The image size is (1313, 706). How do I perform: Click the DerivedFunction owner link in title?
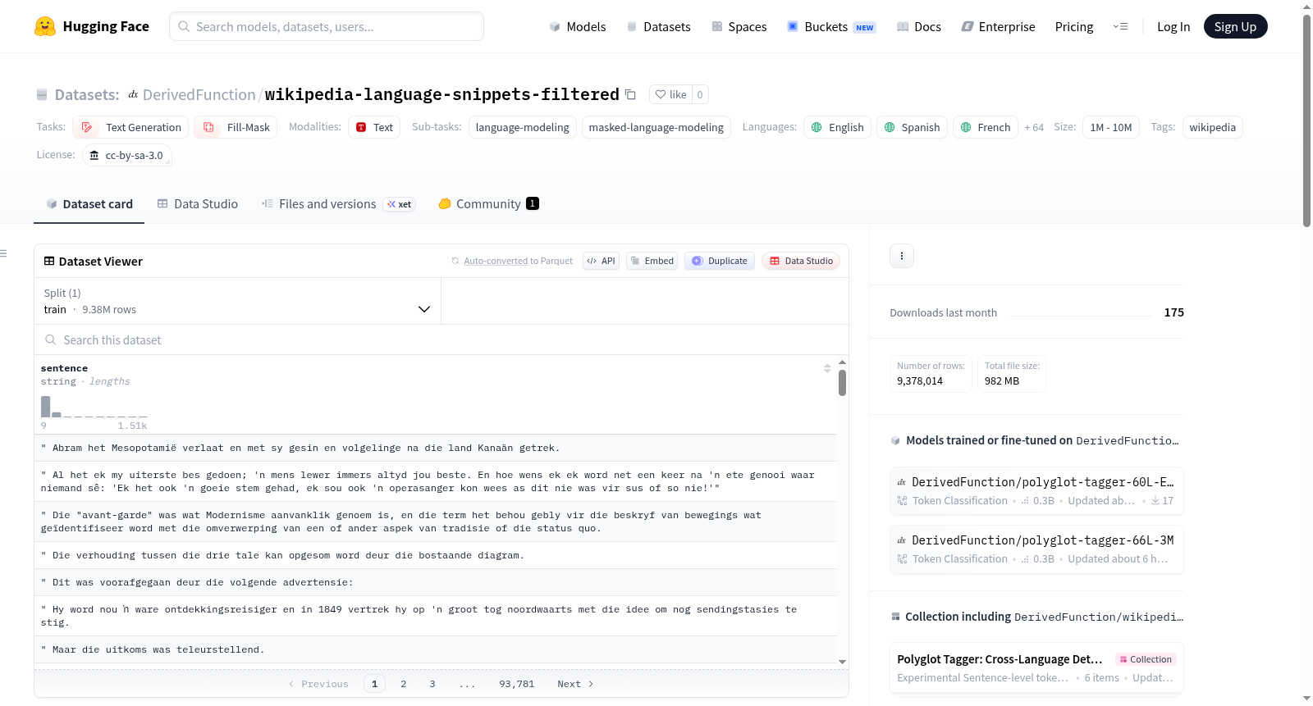(x=199, y=94)
